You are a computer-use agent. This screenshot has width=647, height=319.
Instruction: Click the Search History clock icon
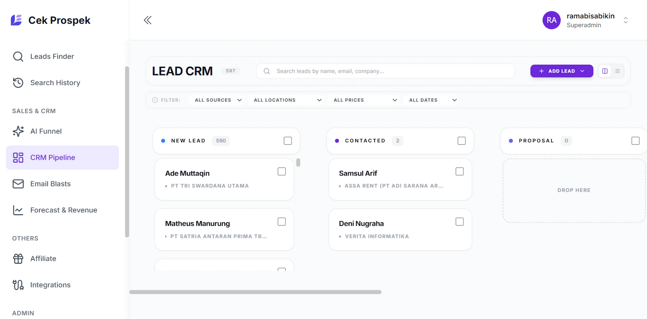point(18,82)
